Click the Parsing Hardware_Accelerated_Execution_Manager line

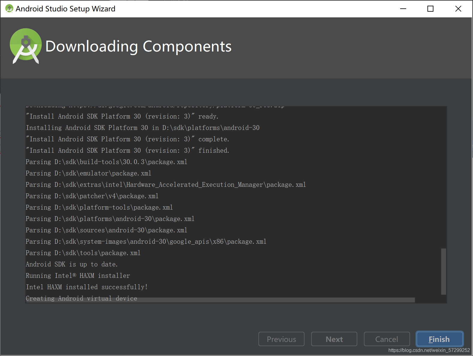[x=166, y=184]
